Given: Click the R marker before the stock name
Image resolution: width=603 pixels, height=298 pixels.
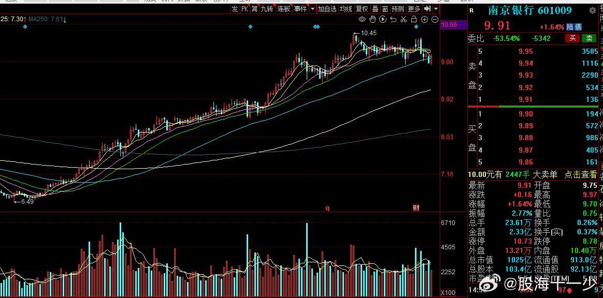Looking at the screenshot, I should pyautogui.click(x=472, y=10).
